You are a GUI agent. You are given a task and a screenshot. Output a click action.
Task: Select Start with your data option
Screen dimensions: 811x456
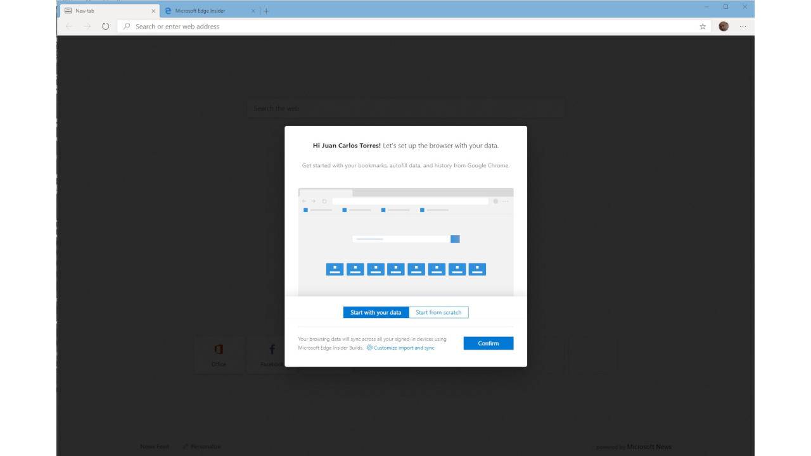(376, 312)
